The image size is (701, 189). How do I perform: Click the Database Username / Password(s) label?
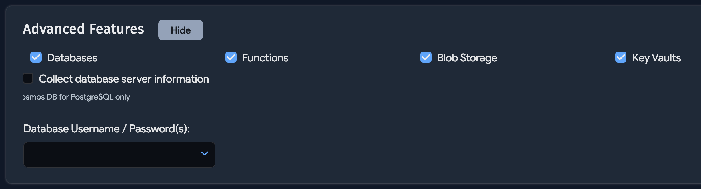coord(107,128)
